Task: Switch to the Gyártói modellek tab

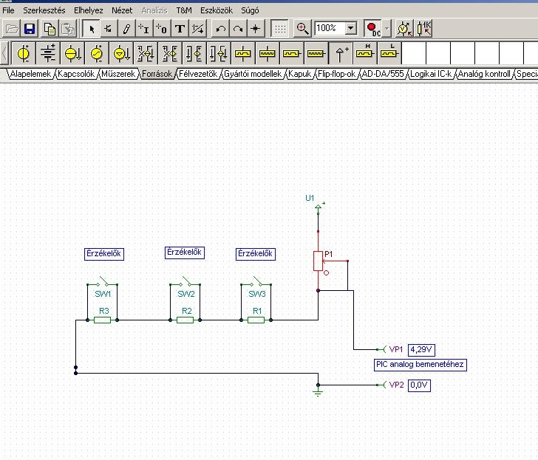Action: tap(253, 74)
